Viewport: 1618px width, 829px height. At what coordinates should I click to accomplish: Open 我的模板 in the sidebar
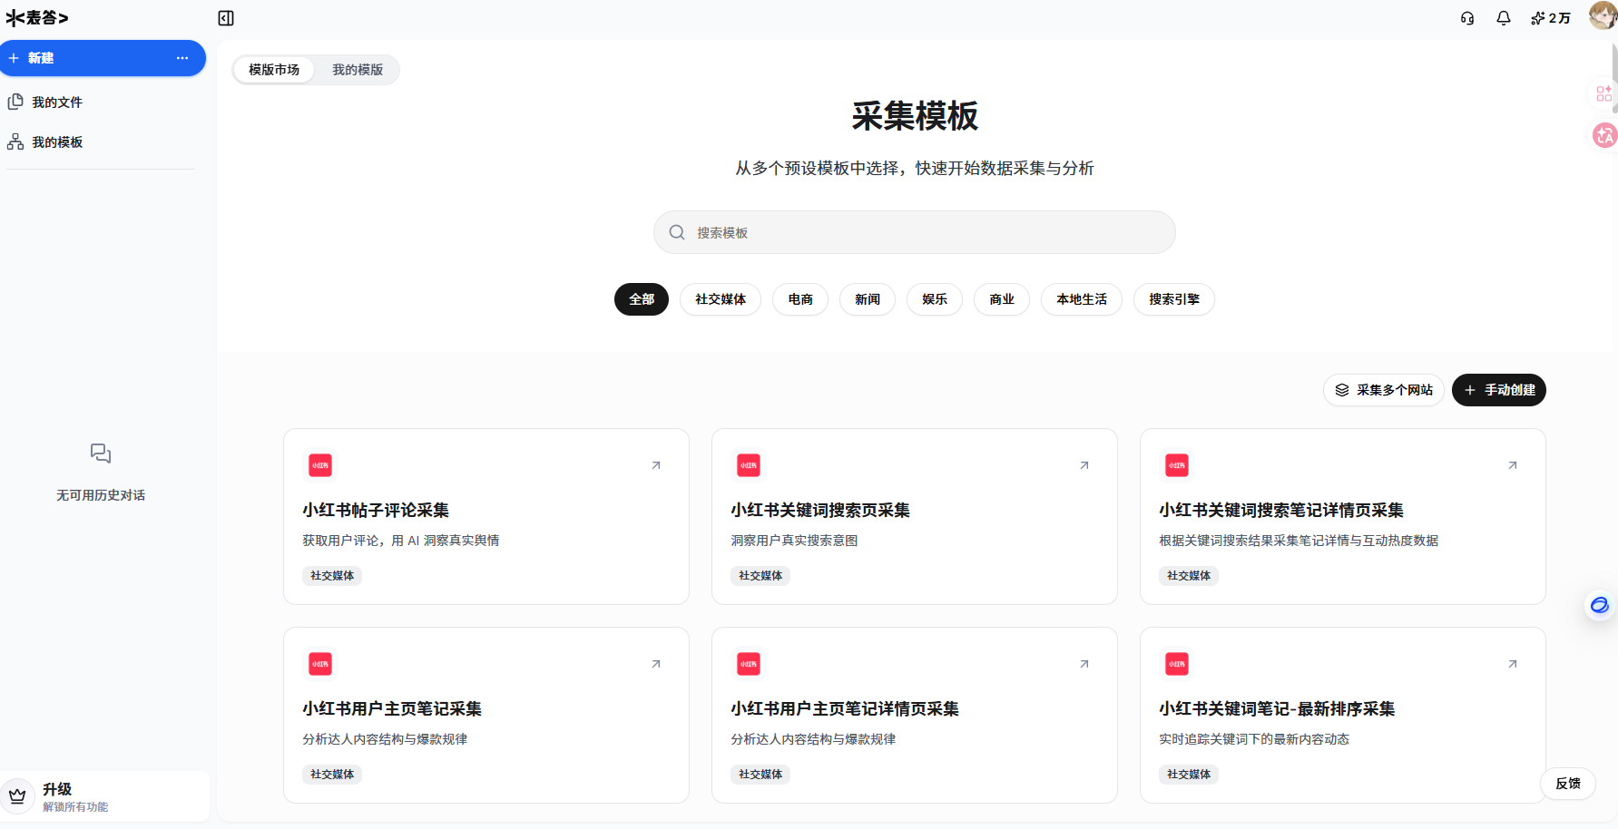(x=56, y=141)
